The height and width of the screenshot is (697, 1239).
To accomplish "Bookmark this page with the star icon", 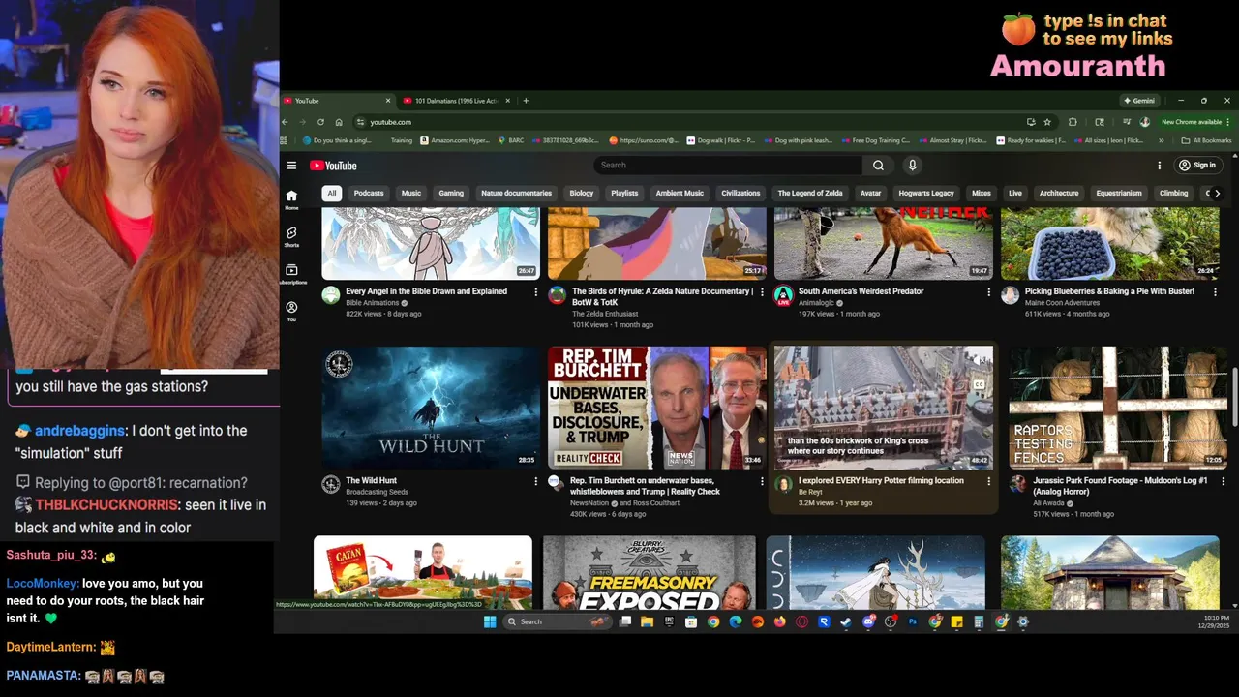I will tap(1047, 122).
